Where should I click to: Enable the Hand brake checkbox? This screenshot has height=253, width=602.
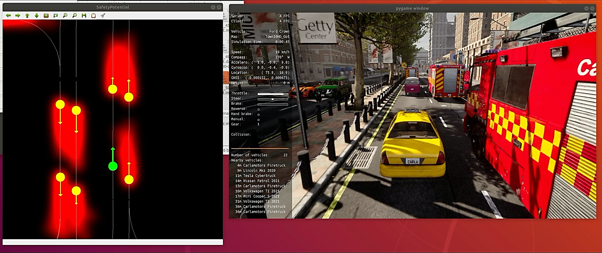click(x=259, y=115)
